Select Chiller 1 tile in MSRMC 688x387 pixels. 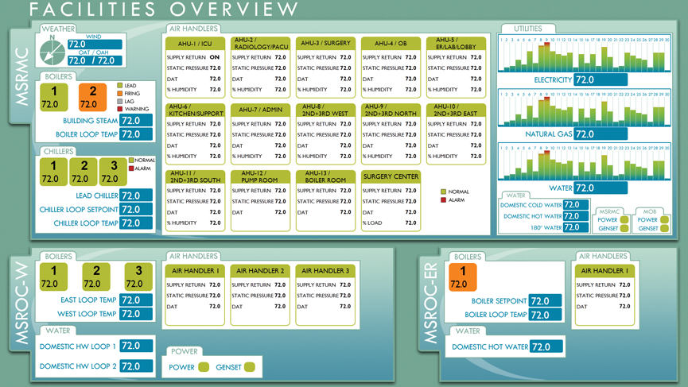tap(53, 172)
